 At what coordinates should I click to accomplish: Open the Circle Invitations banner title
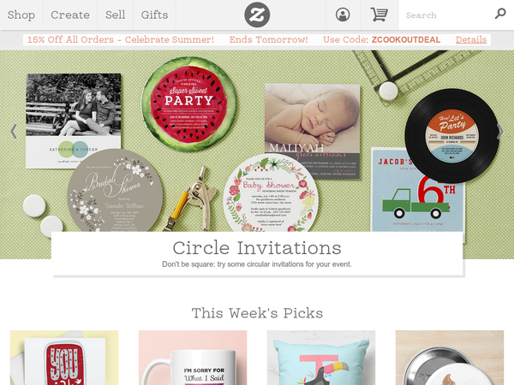(257, 248)
